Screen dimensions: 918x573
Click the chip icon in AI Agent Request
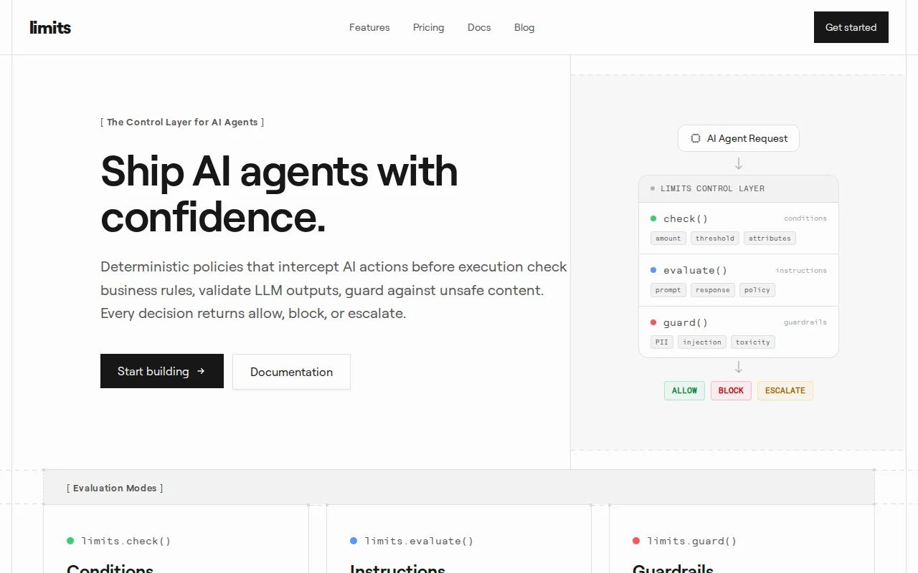click(x=695, y=138)
